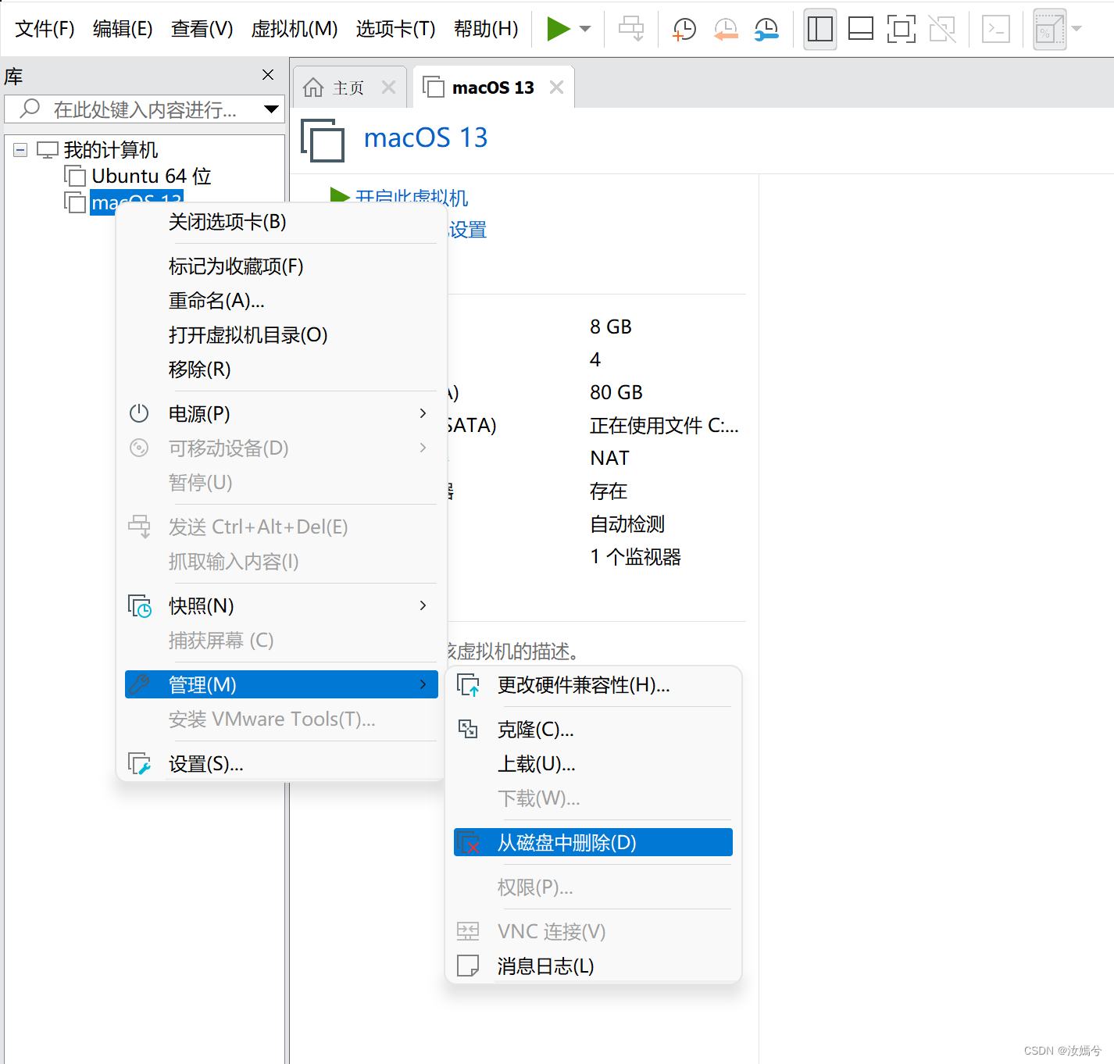Click the 8 GB memory value
Screen dimensions: 1114x1064
pos(611,327)
